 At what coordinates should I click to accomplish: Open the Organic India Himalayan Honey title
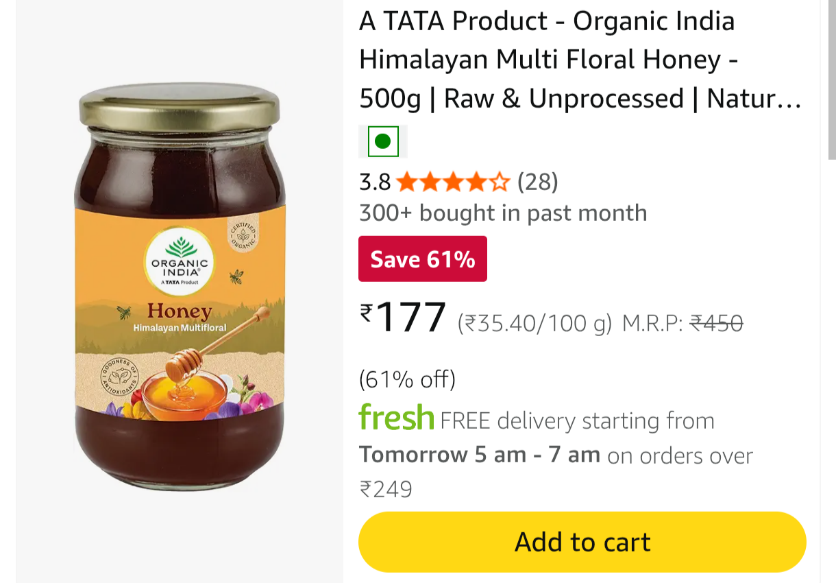click(x=580, y=60)
